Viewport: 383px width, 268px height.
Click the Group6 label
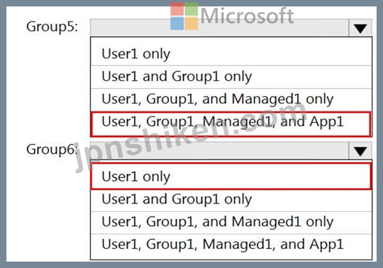(52, 150)
